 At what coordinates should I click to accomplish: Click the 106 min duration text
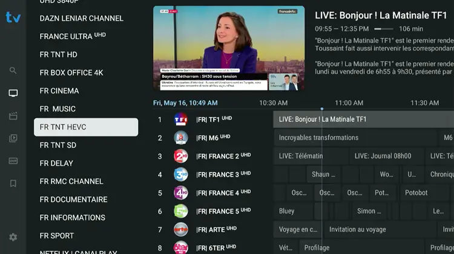tap(411, 29)
